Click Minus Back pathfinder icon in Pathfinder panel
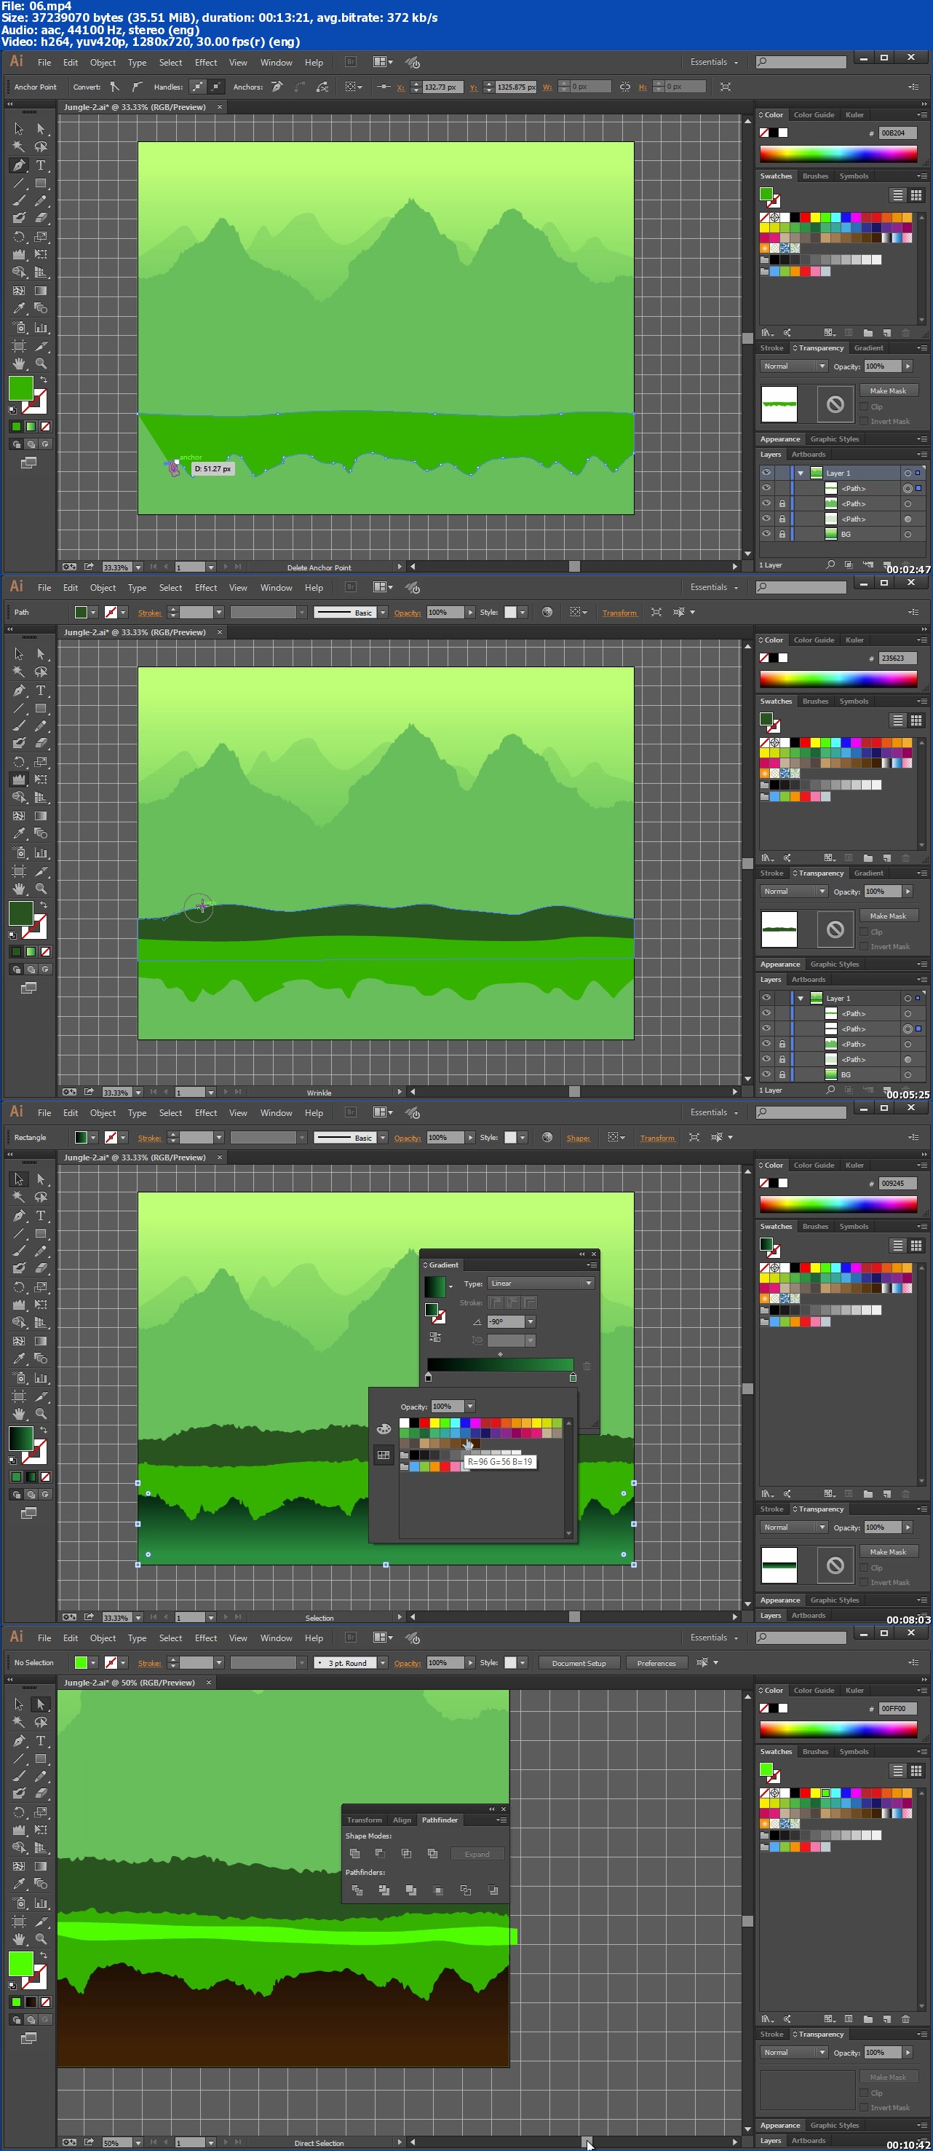Screen dimensions: 933x2151 click(493, 1890)
